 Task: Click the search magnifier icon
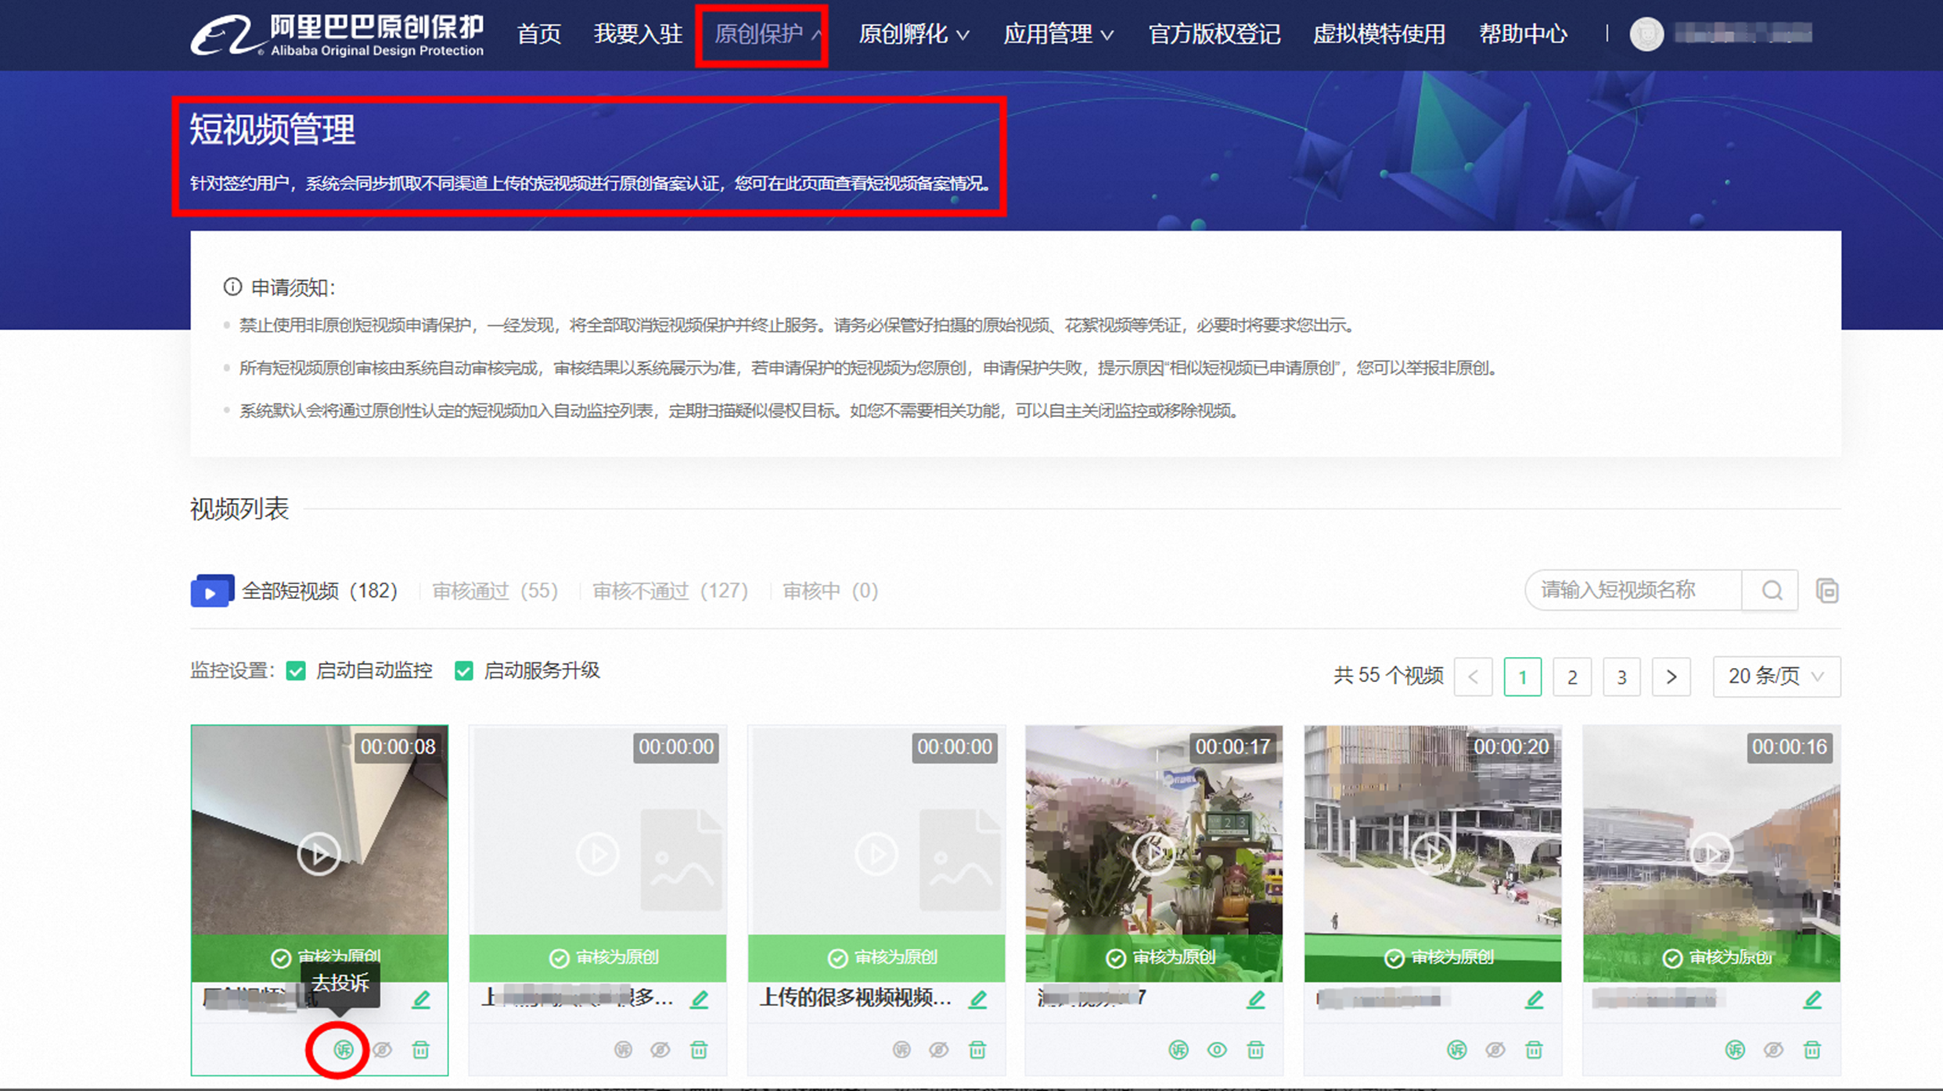click(x=1772, y=590)
